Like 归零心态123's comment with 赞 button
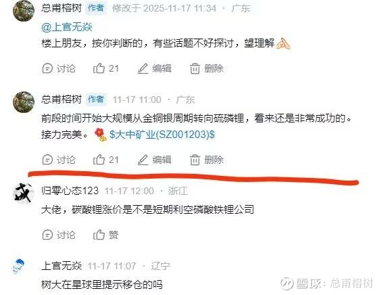The width and height of the screenshot is (384, 295). [105, 235]
